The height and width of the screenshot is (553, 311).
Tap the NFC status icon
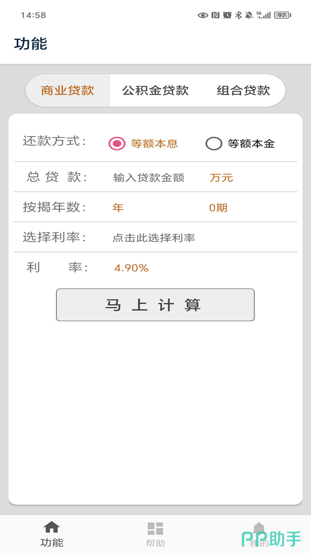[x=215, y=15]
